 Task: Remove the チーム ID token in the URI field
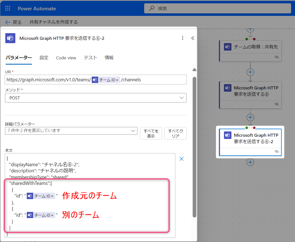[x=117, y=80]
